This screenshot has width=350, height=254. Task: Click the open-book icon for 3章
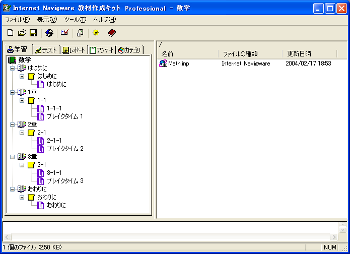22,157
